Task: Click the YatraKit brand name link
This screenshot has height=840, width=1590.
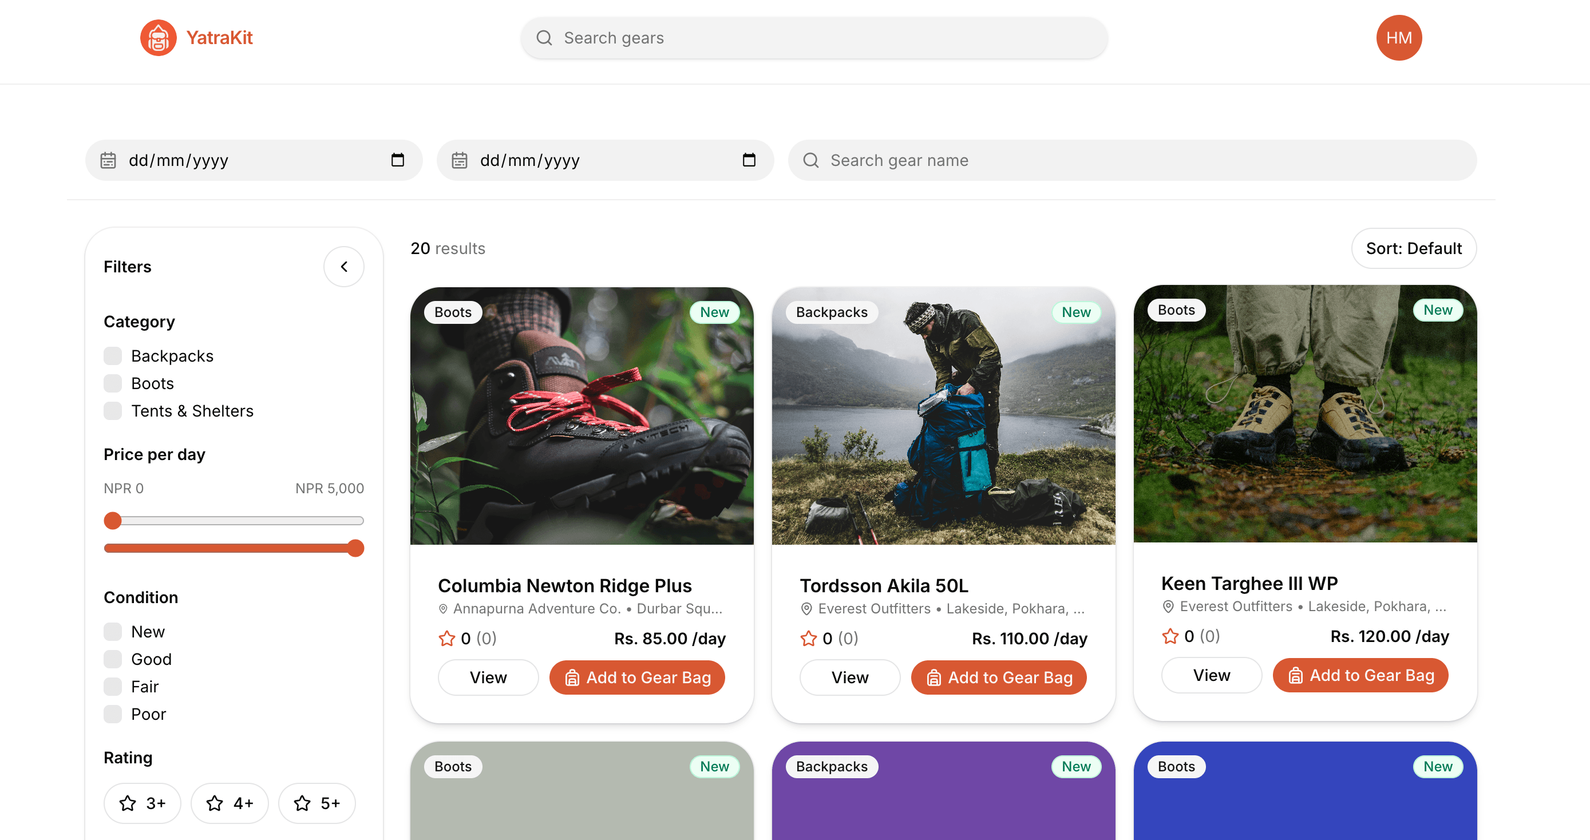Action: tap(219, 38)
